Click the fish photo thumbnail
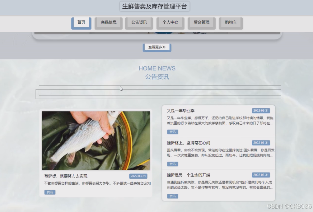313x212 pixels. [x=96, y=141]
